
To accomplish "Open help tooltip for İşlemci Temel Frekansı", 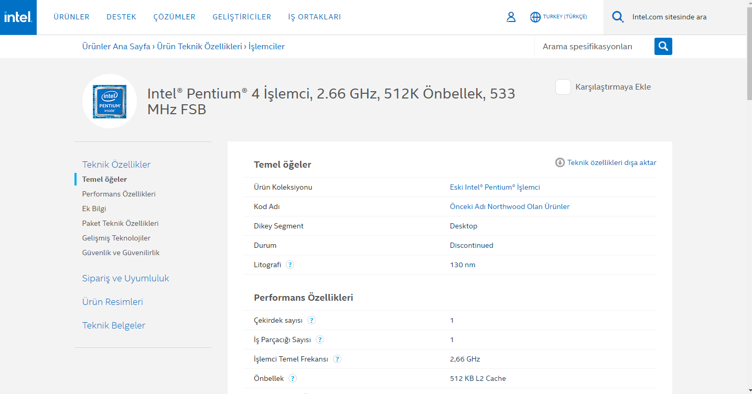I will coord(337,359).
